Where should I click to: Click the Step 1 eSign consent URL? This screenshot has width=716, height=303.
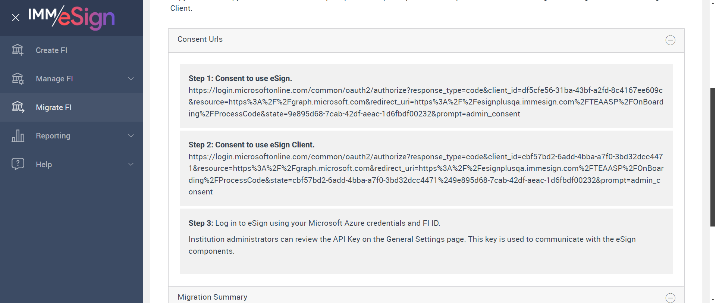425,102
